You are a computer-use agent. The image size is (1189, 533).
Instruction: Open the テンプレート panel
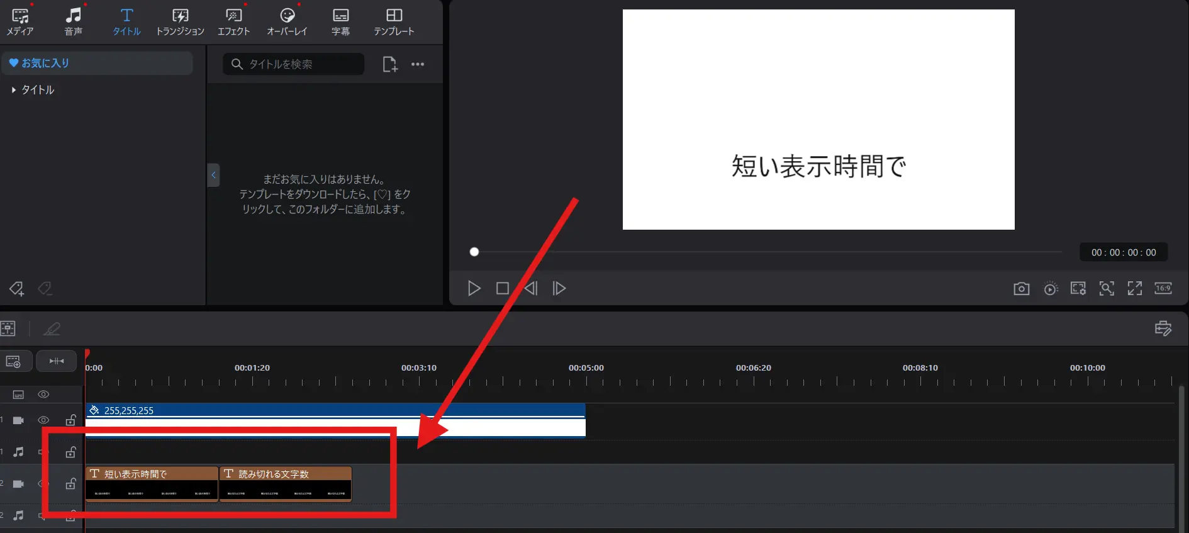[394, 21]
